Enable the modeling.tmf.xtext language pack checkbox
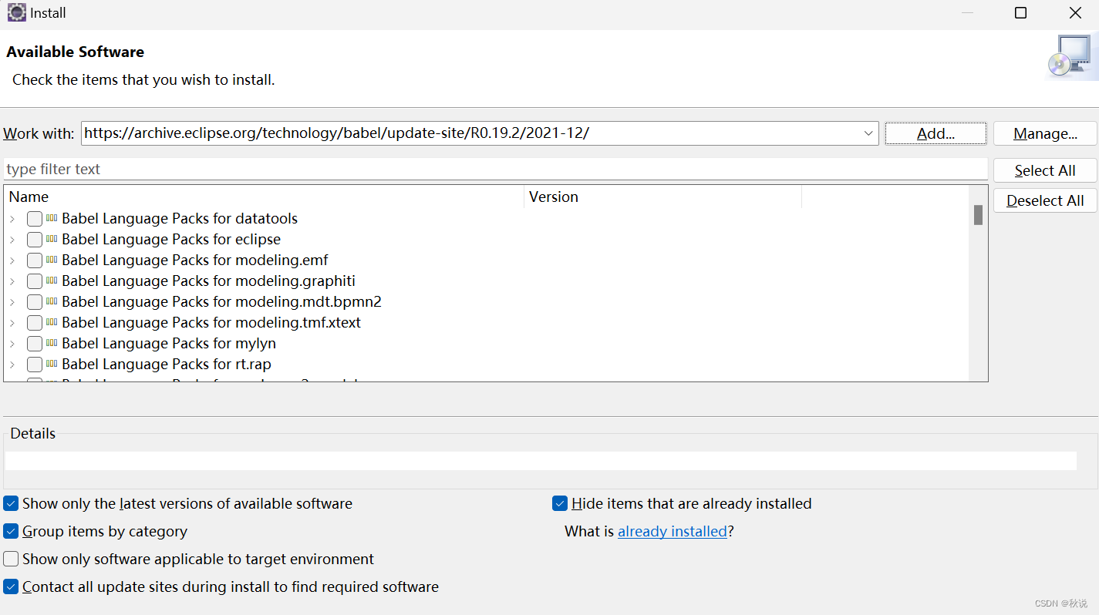The image size is (1099, 615). click(x=35, y=323)
